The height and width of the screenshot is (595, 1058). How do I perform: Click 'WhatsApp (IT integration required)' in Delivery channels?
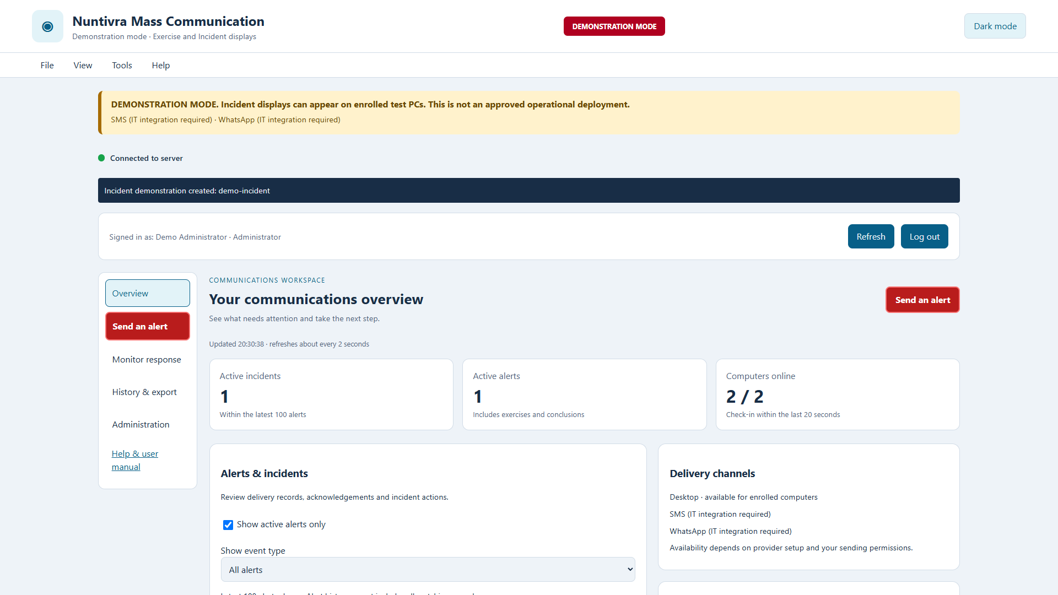pyautogui.click(x=730, y=531)
